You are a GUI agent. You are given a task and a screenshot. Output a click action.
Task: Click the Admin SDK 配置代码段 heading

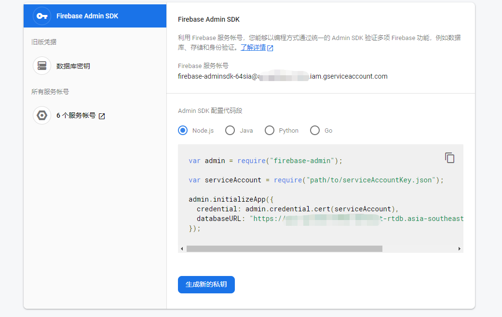210,111
